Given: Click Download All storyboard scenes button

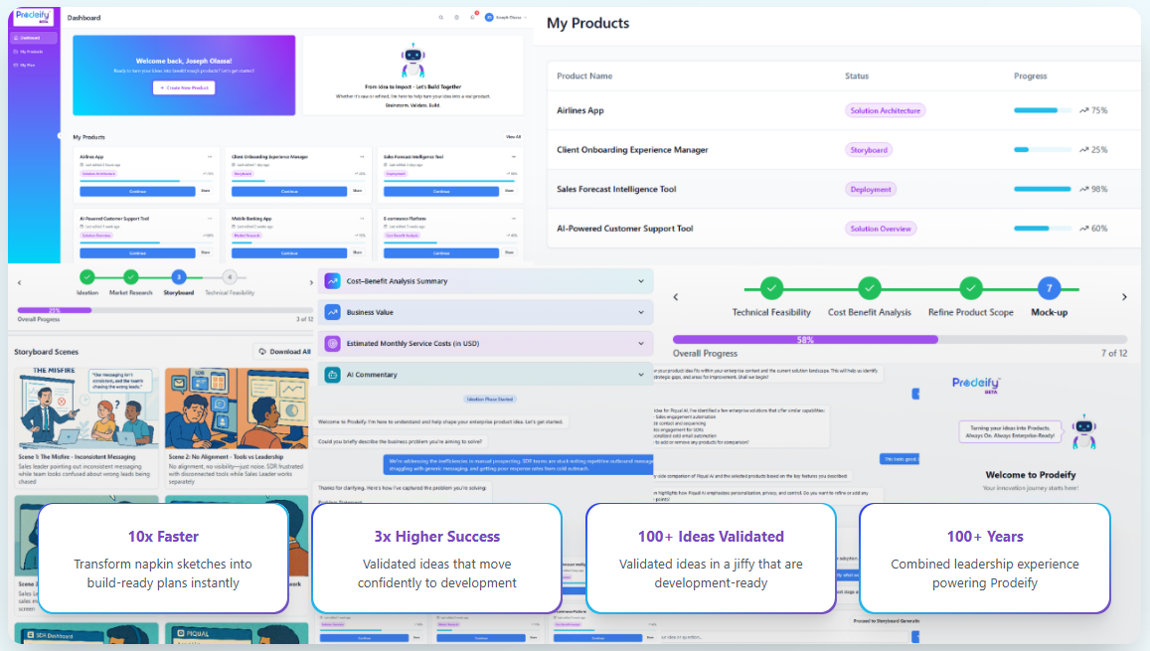Looking at the screenshot, I should click(x=284, y=352).
